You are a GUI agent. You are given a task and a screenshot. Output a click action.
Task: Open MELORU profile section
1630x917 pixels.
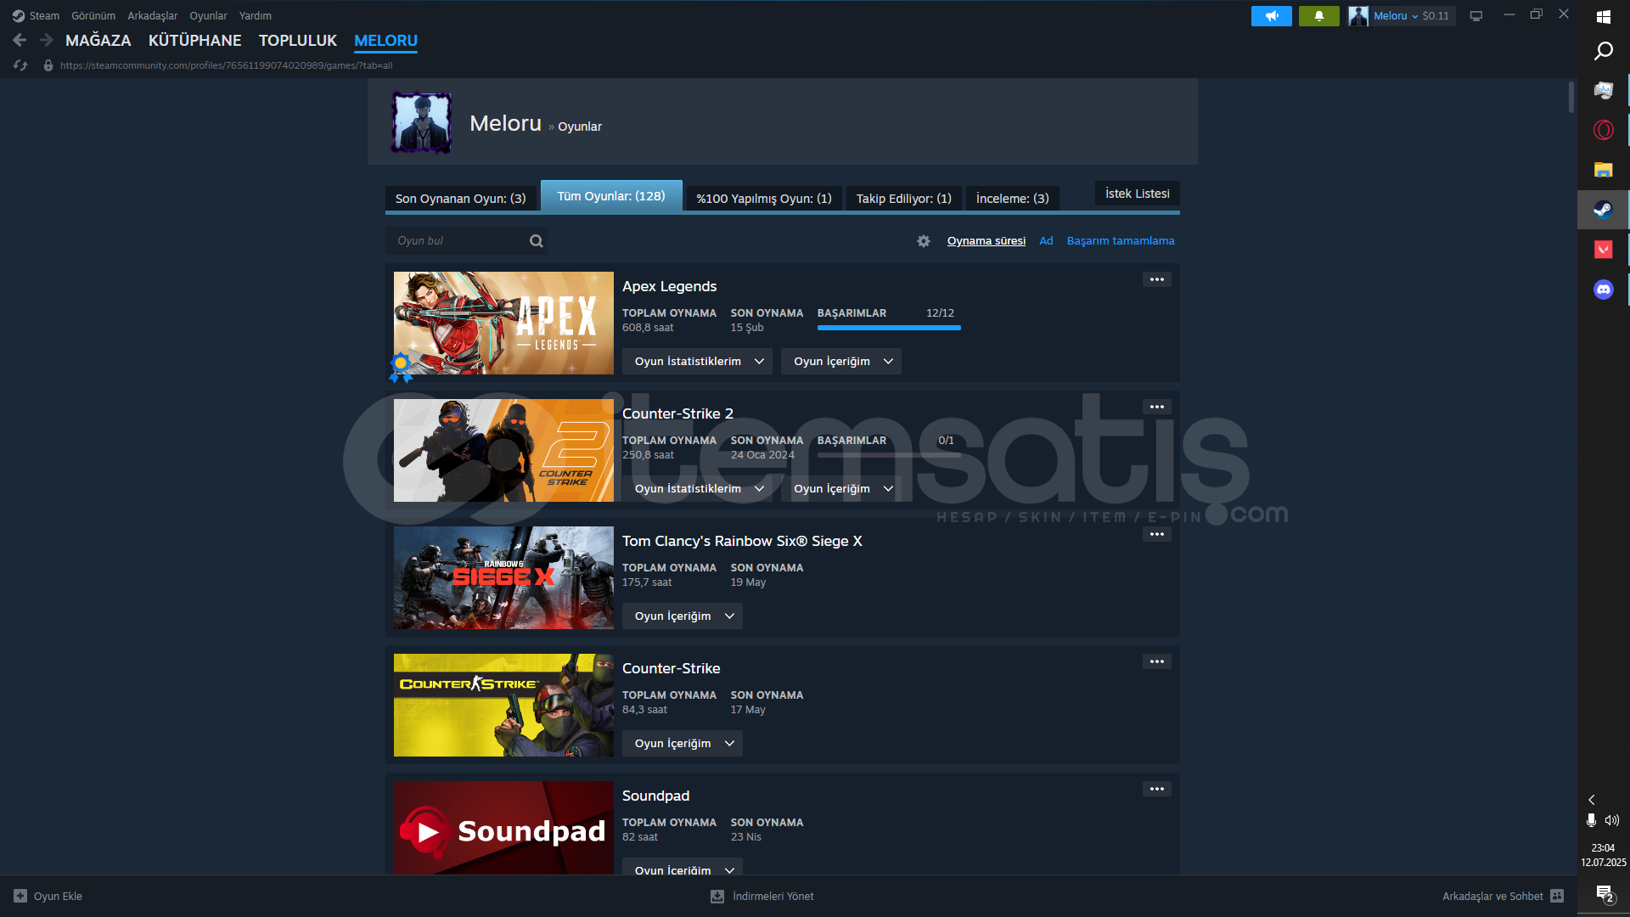point(386,41)
